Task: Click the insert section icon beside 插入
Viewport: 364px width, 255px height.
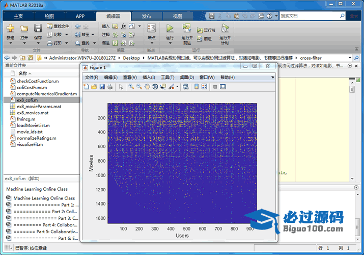Action: pyautogui.click(x=115, y=27)
